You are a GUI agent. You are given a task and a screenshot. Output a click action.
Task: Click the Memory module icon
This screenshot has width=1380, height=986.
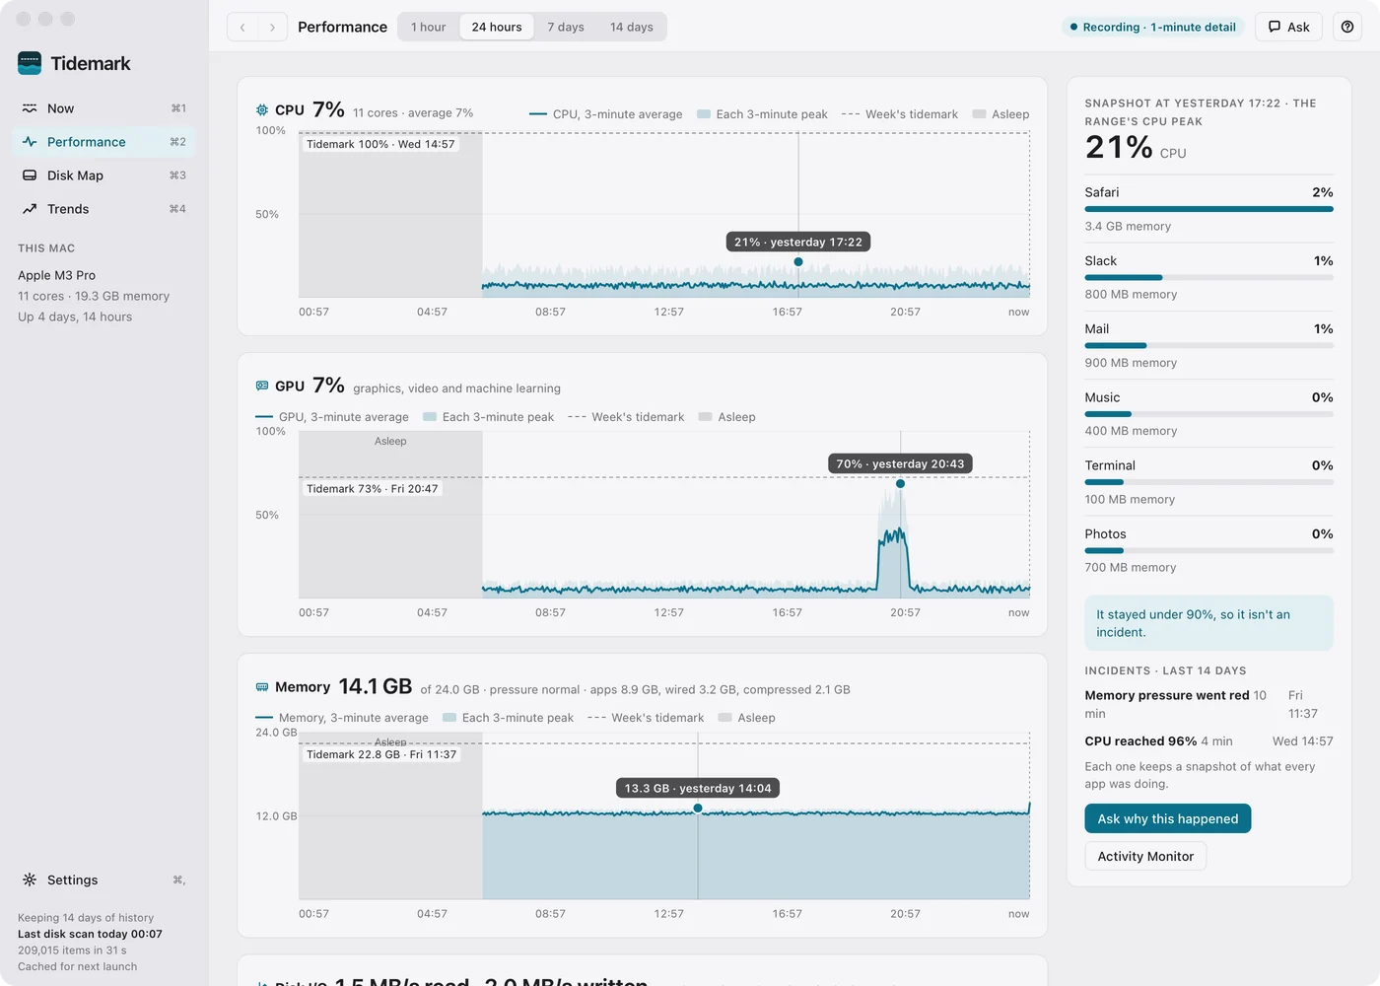coord(262,686)
